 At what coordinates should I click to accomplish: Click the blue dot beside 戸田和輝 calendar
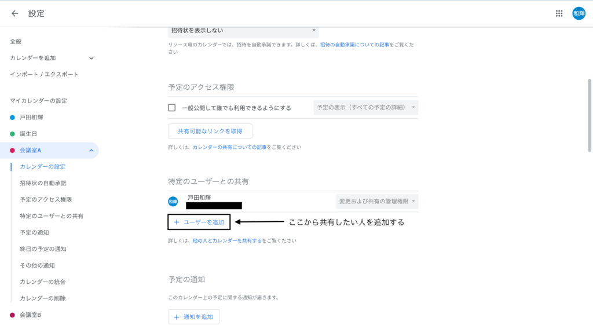(13, 118)
